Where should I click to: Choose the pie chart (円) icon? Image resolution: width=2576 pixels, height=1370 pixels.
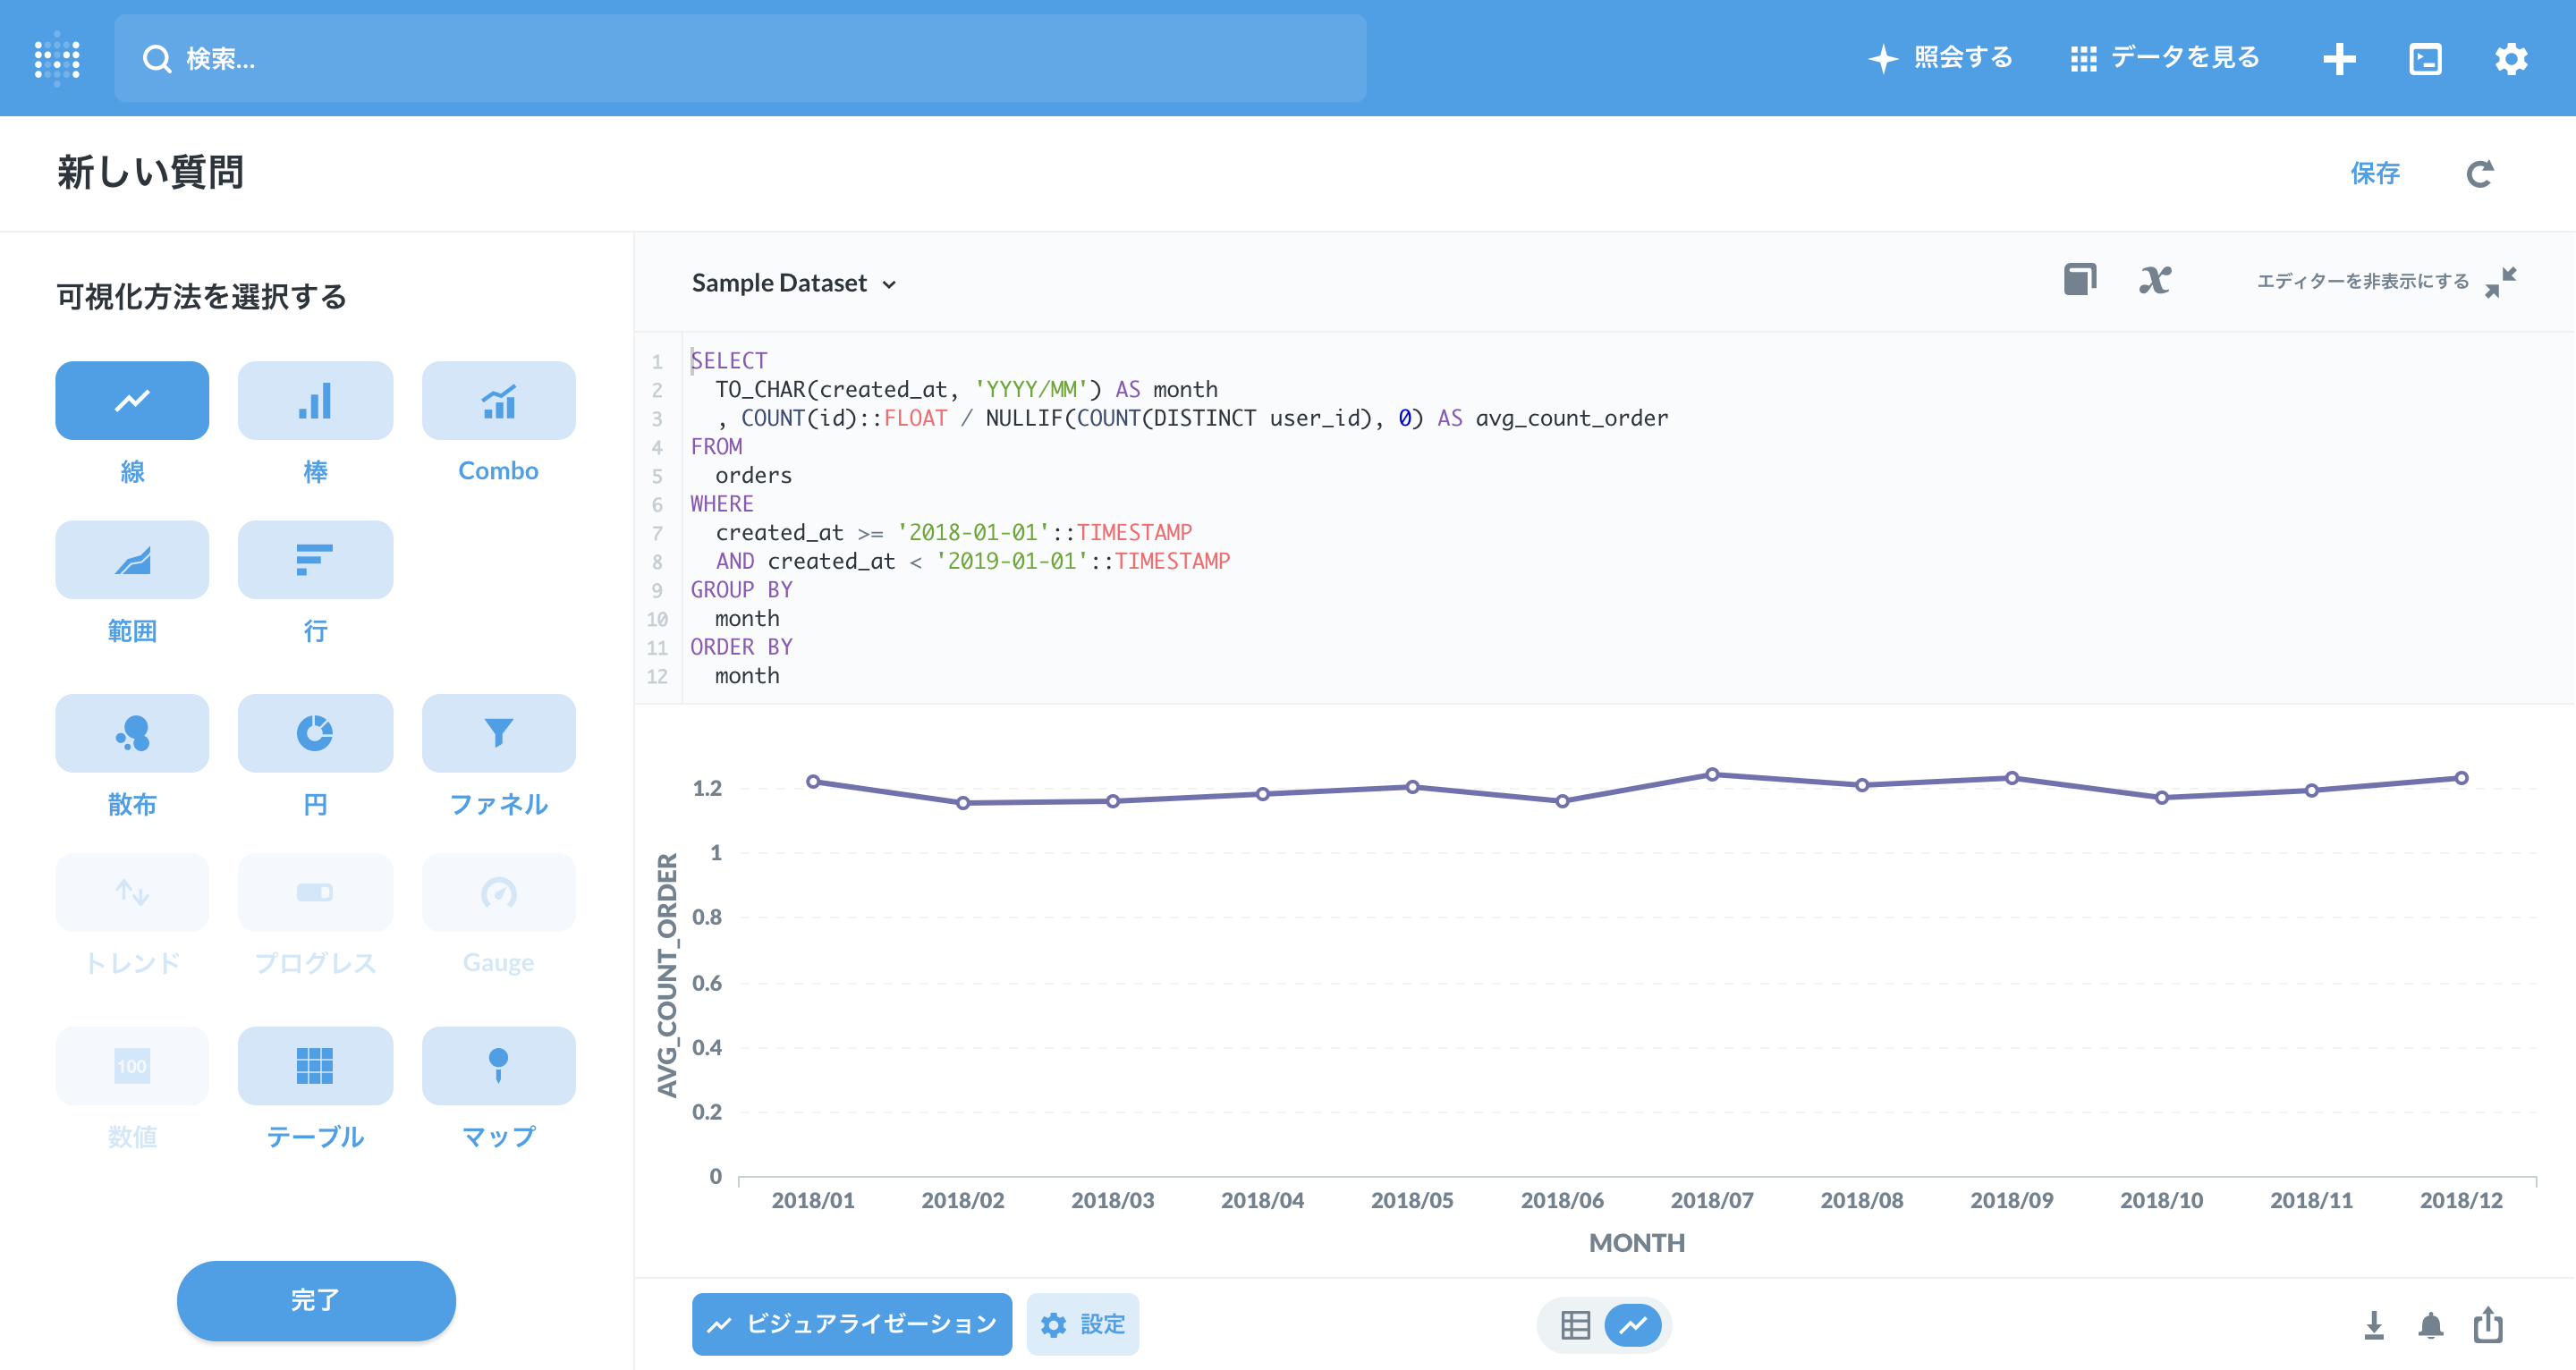(315, 733)
